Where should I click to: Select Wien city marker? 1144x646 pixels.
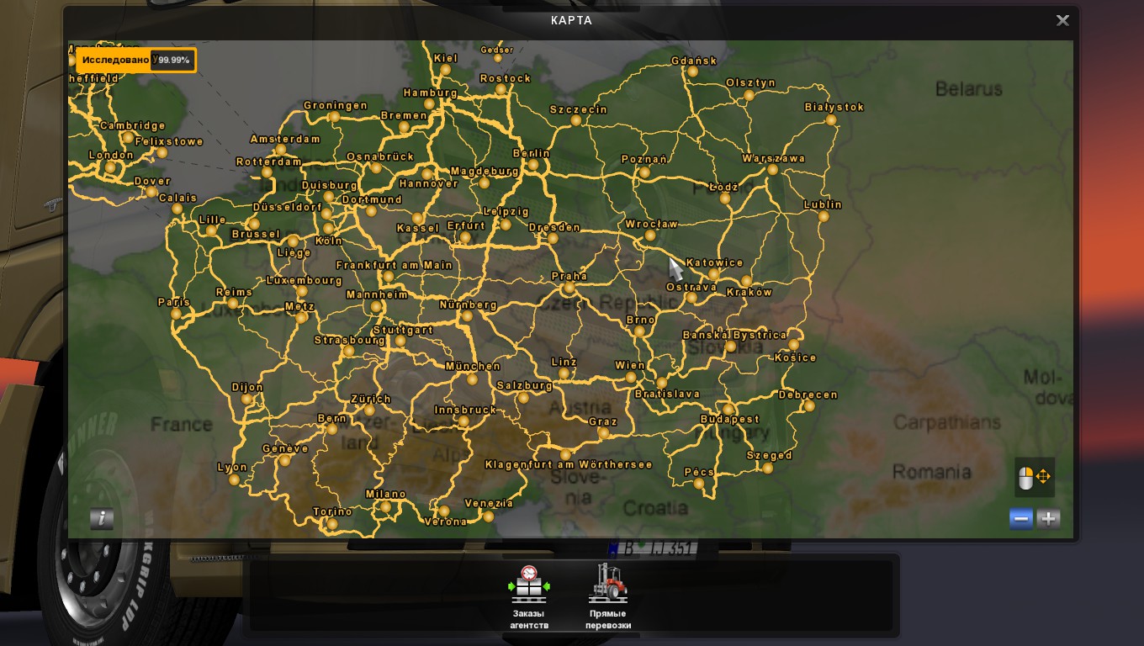[631, 378]
